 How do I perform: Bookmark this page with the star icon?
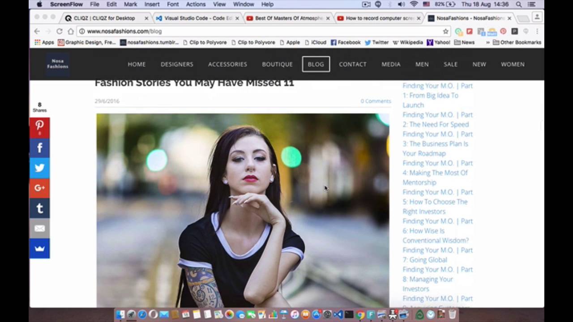click(x=445, y=31)
